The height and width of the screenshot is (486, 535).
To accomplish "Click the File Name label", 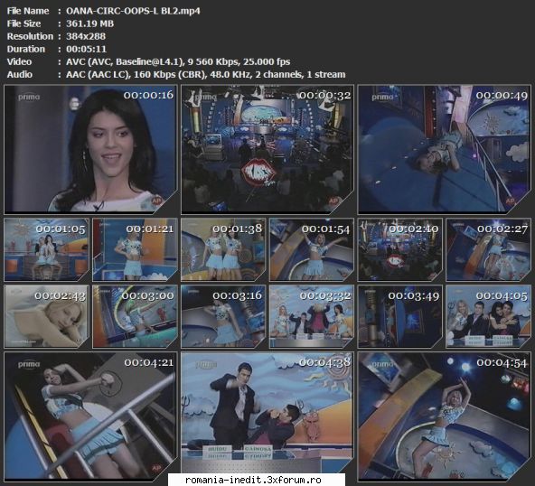I will coord(28,11).
